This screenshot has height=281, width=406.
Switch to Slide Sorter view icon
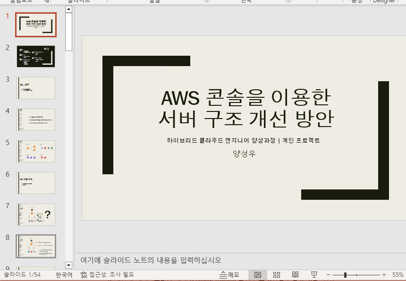point(277,275)
